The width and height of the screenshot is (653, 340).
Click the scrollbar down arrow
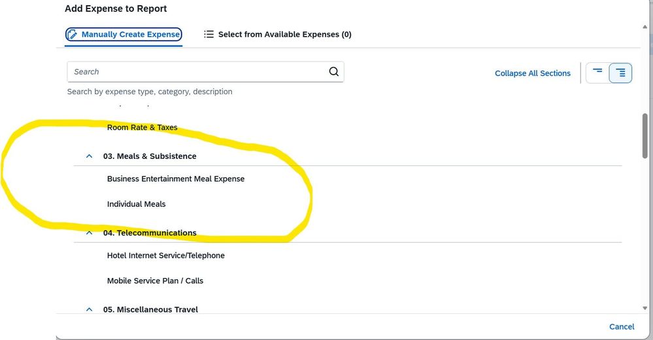645,309
